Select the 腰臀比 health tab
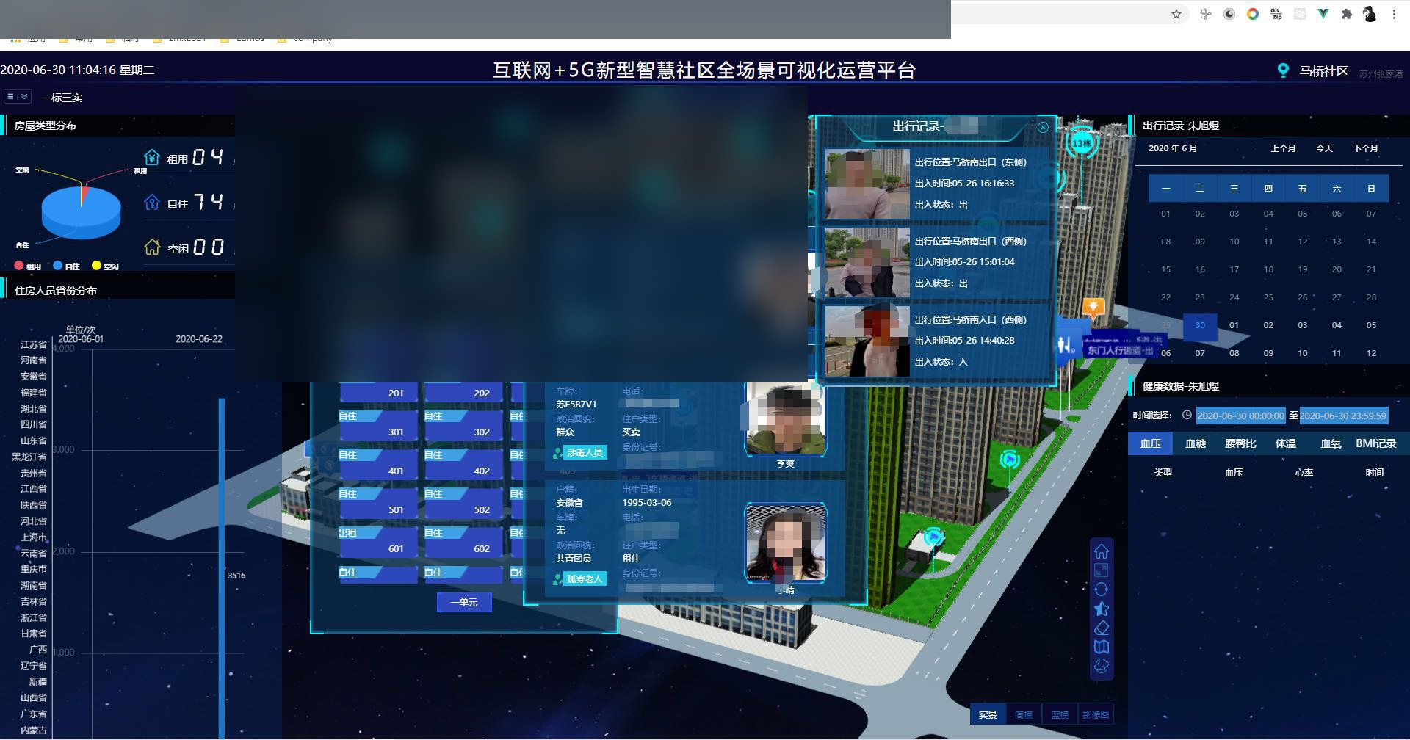This screenshot has height=740, width=1410. click(1240, 443)
